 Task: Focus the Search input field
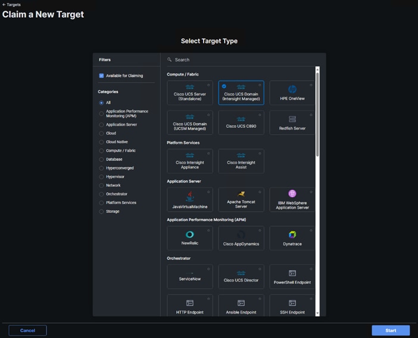tap(242, 60)
